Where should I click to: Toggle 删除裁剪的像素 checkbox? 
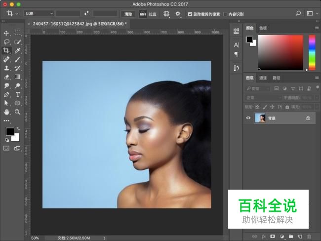(190, 14)
